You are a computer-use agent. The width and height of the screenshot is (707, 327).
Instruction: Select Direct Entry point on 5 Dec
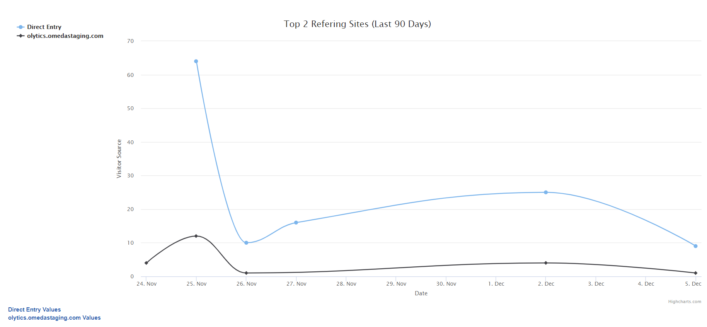click(x=695, y=246)
